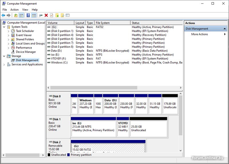Sort by the File System column header
This screenshot has height=164, width=229.
click(112, 23)
